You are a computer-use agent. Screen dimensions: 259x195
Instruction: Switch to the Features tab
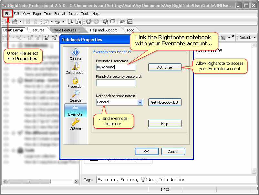pos(37,30)
